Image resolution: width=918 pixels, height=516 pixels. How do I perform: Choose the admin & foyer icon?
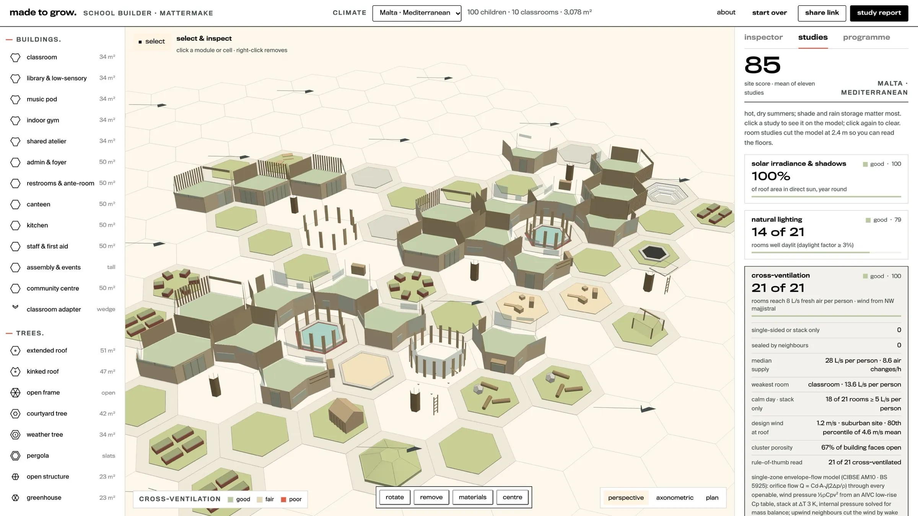[x=15, y=162]
